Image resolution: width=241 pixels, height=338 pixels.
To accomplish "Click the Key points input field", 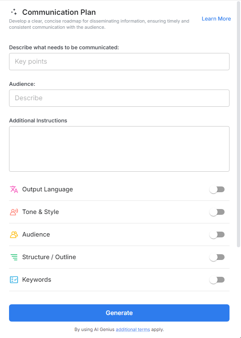I will [x=119, y=61].
